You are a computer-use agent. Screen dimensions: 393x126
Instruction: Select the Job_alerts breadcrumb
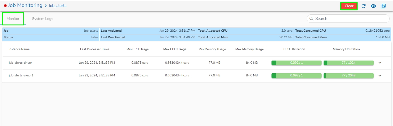tap(57, 5)
